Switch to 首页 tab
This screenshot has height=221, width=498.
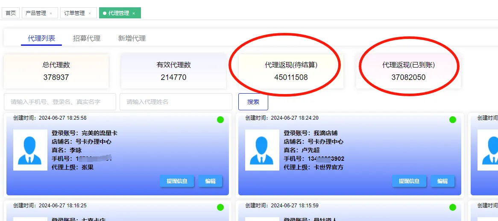[11, 13]
